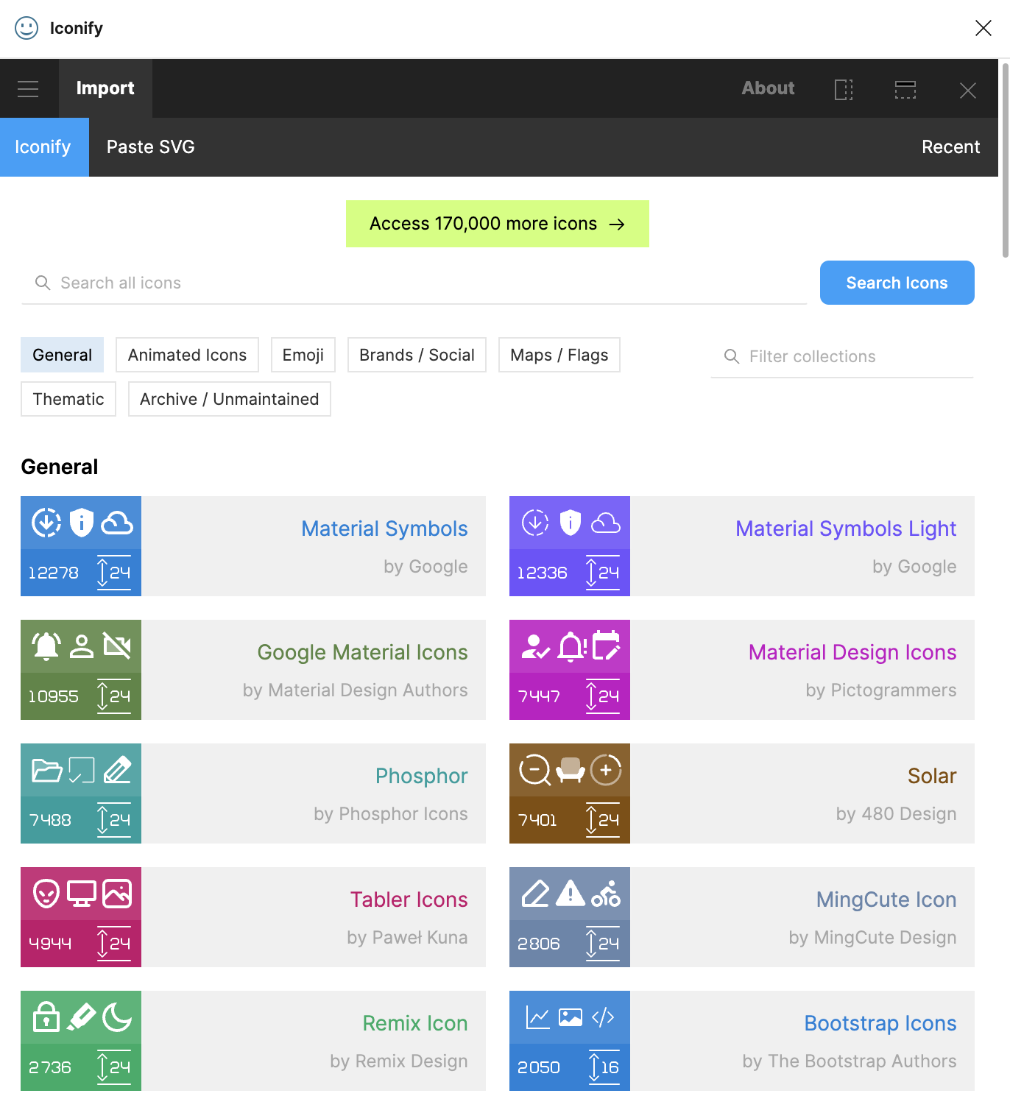Click the vertical scrollbar thumb
This screenshot has height=1110, width=1010.
point(1006,160)
